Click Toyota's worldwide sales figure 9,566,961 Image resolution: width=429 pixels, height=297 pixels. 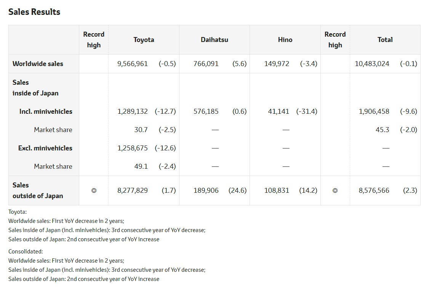tap(132, 64)
